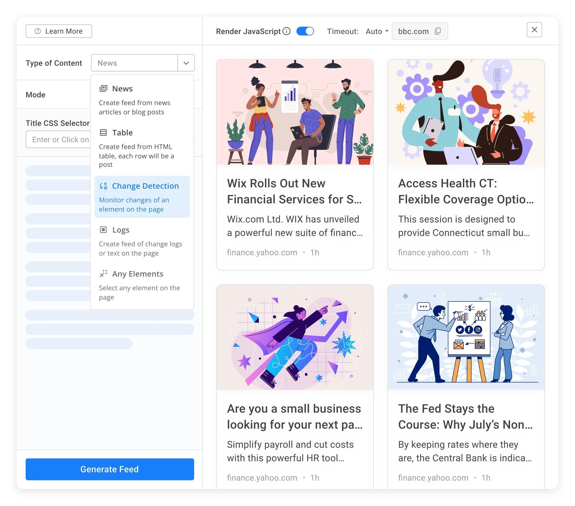Copy the bbc.com URL with copy icon
Viewport: 575px width, 506px height.
(437, 31)
